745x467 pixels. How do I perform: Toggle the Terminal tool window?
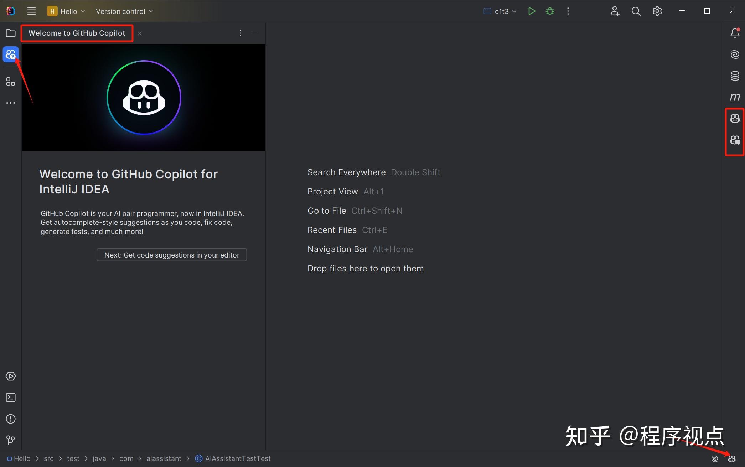[x=10, y=398]
